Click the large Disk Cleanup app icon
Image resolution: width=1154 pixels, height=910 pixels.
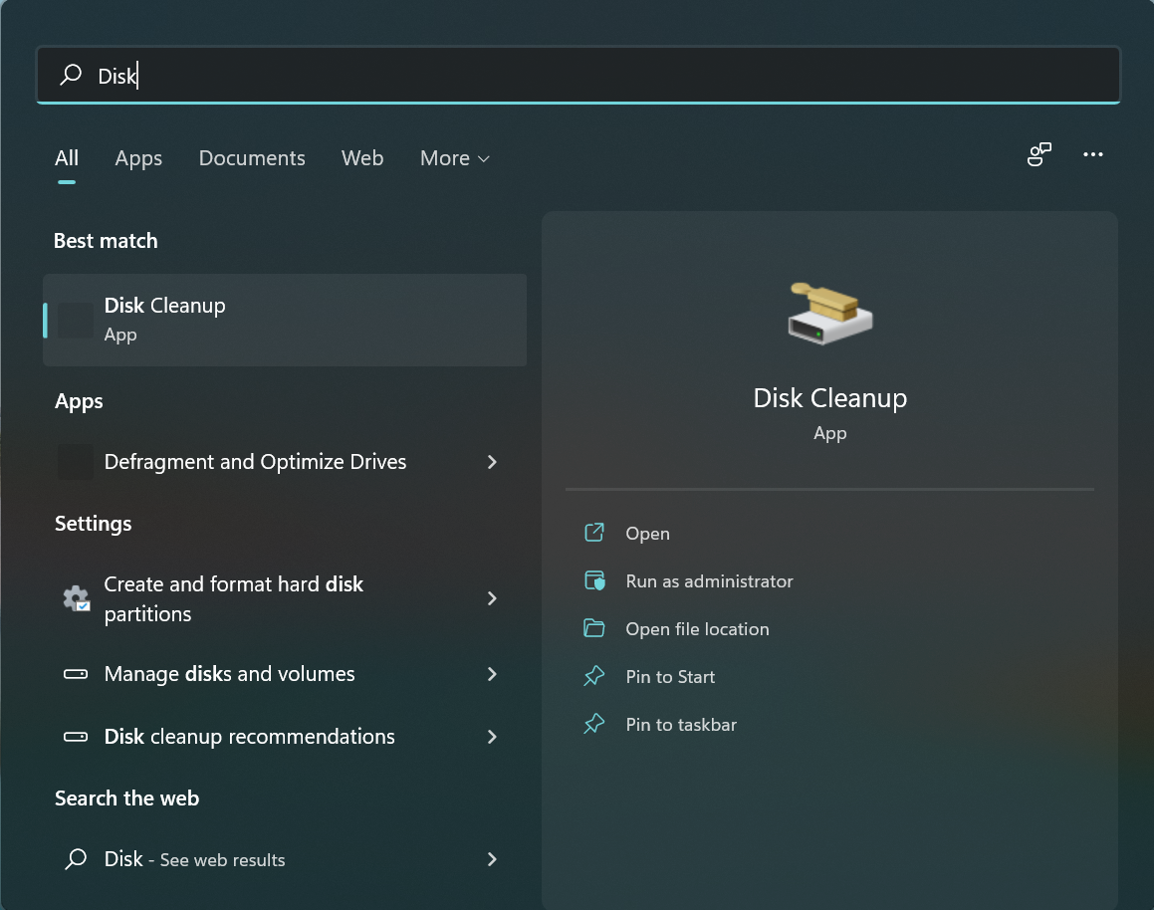click(829, 314)
